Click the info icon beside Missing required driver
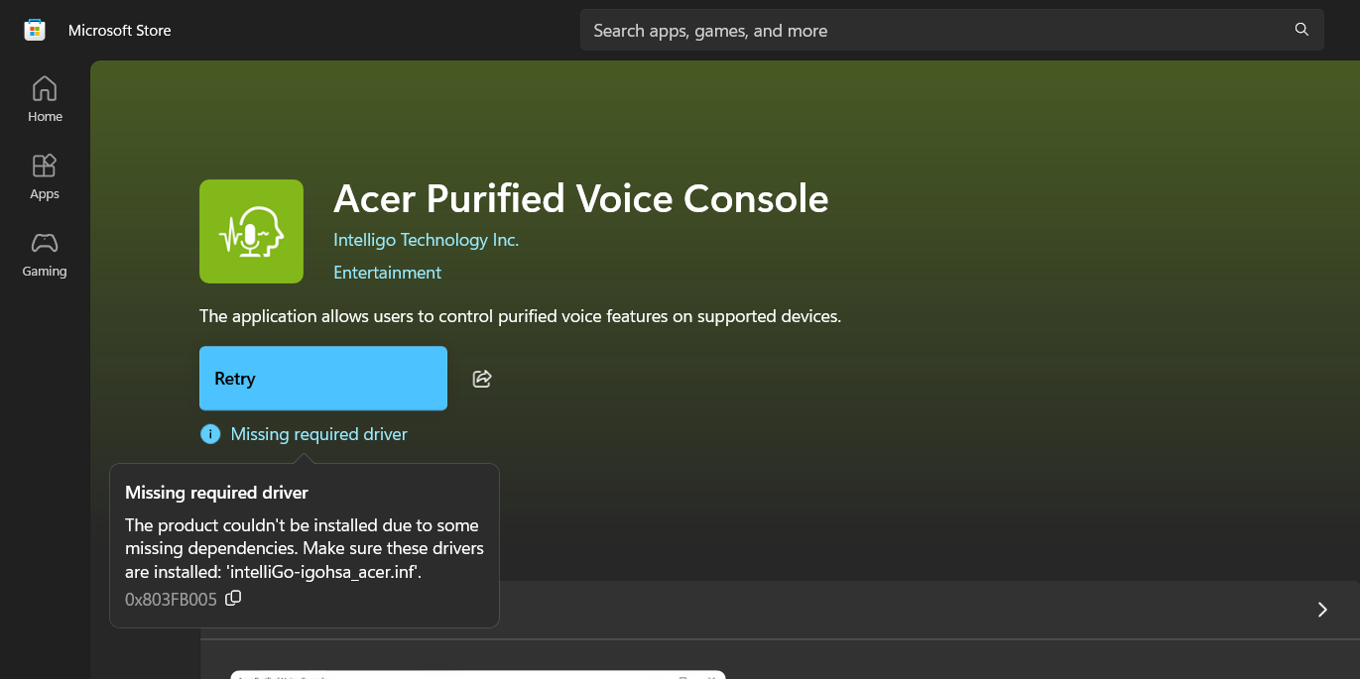Image resolution: width=1360 pixels, height=679 pixels. click(210, 434)
